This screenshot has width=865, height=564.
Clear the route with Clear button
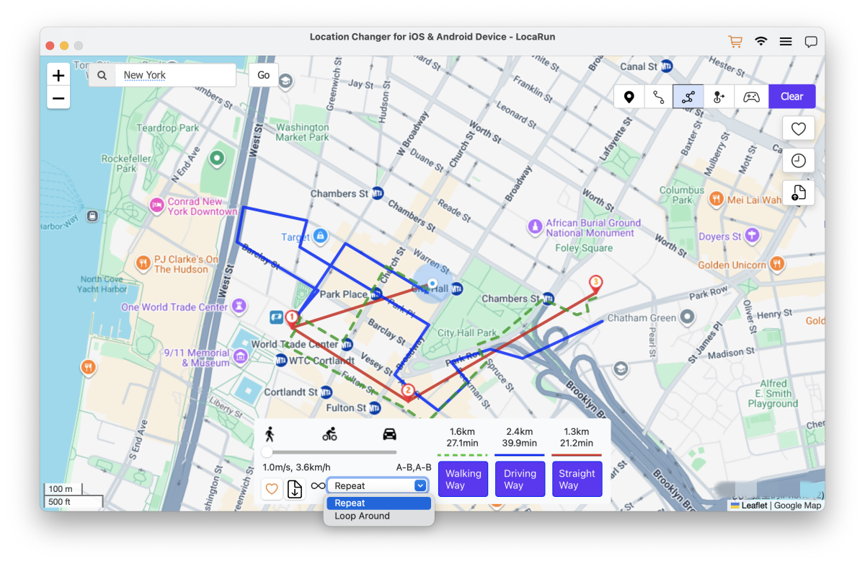point(791,97)
